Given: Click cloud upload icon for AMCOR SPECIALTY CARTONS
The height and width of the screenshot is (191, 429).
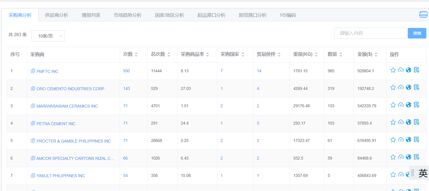Looking at the screenshot, I should point(401,157).
